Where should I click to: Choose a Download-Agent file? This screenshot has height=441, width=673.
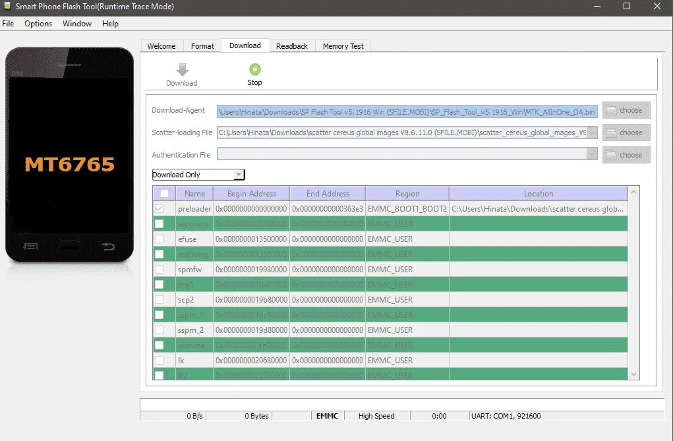pyautogui.click(x=626, y=110)
